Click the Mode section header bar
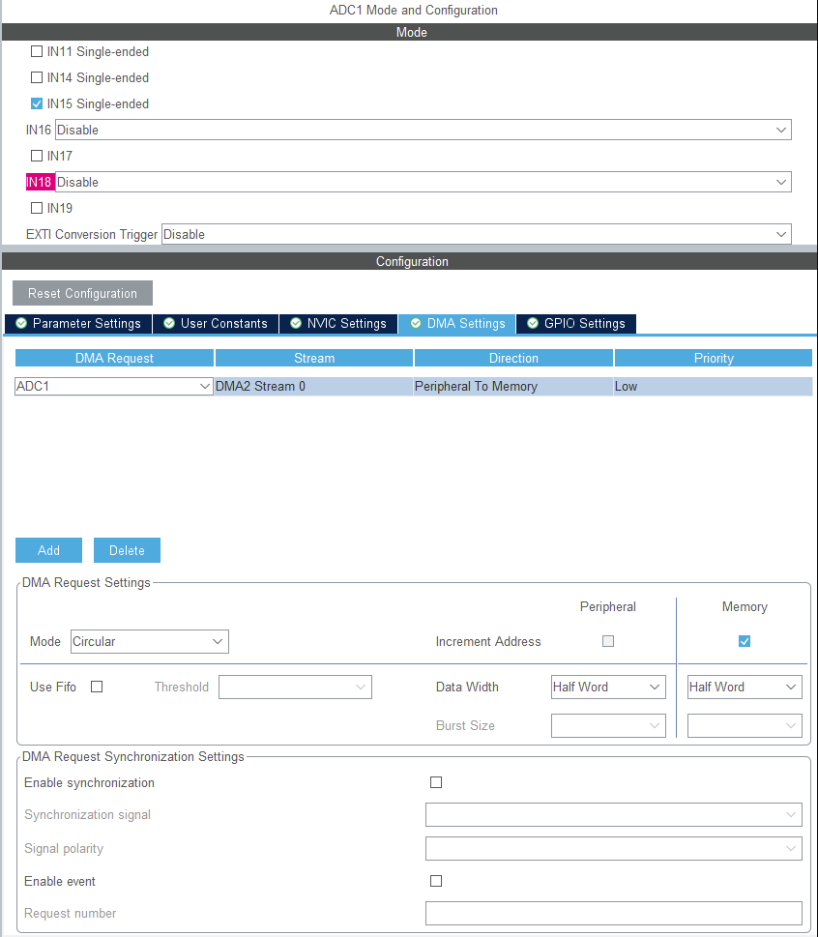This screenshot has height=937, width=818. (410, 32)
